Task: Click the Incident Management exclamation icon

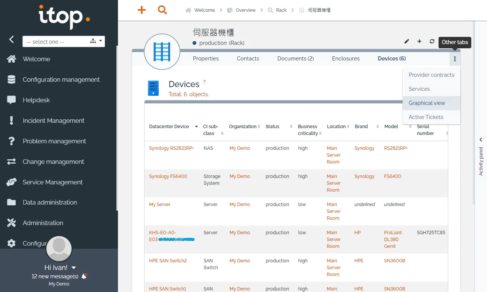Action: click(11, 121)
